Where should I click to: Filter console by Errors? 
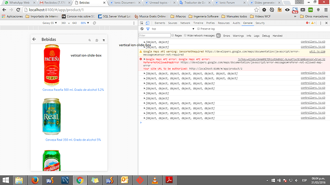[226, 36]
